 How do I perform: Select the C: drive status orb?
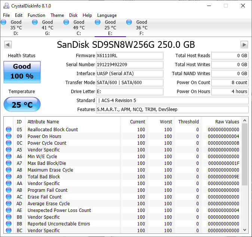[66, 22]
